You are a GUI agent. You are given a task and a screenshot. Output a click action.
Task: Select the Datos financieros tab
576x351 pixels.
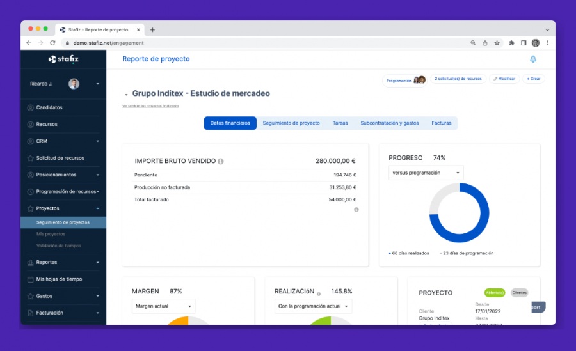[x=230, y=123]
